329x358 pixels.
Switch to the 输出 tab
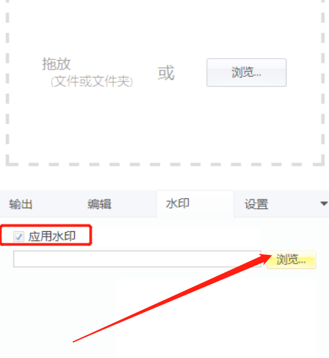20,204
